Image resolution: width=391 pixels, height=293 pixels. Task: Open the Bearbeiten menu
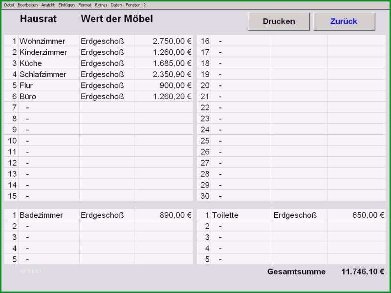(27, 5)
